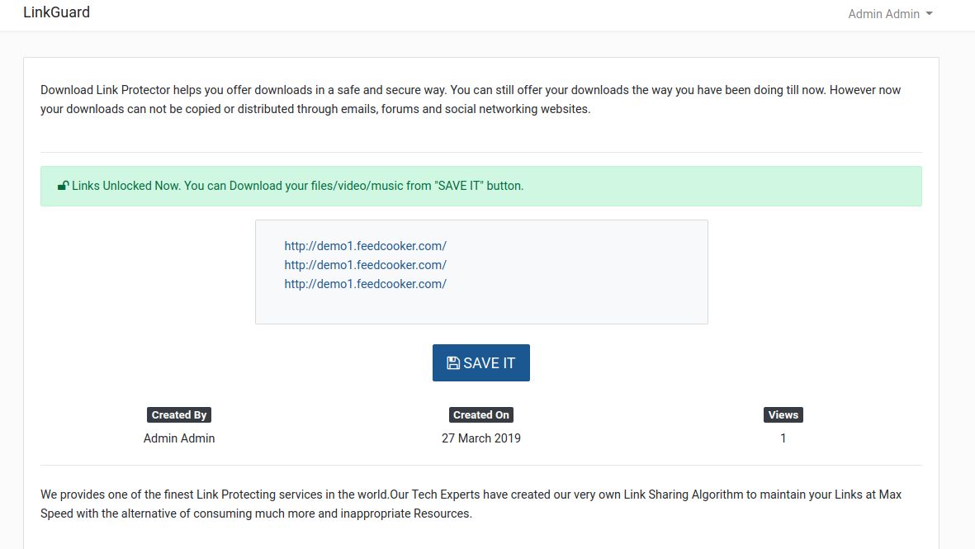Open the first demo1.feedcooker.com link

click(365, 246)
